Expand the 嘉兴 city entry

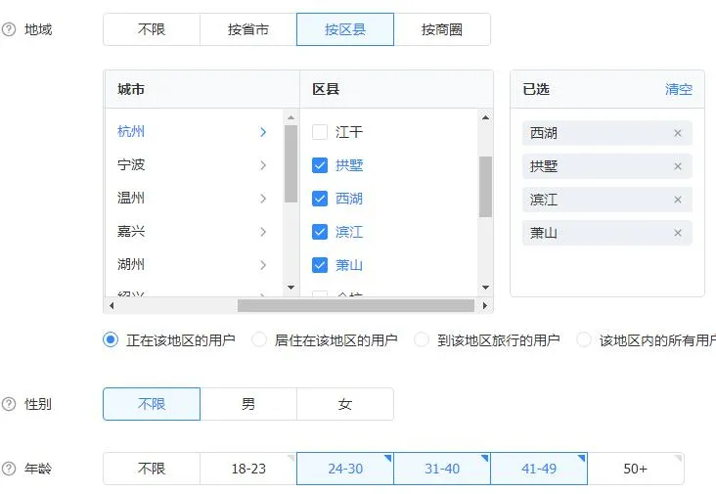263,232
